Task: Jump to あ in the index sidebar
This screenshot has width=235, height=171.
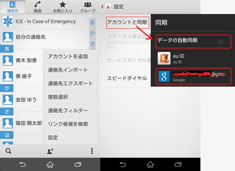Action: 92,22
